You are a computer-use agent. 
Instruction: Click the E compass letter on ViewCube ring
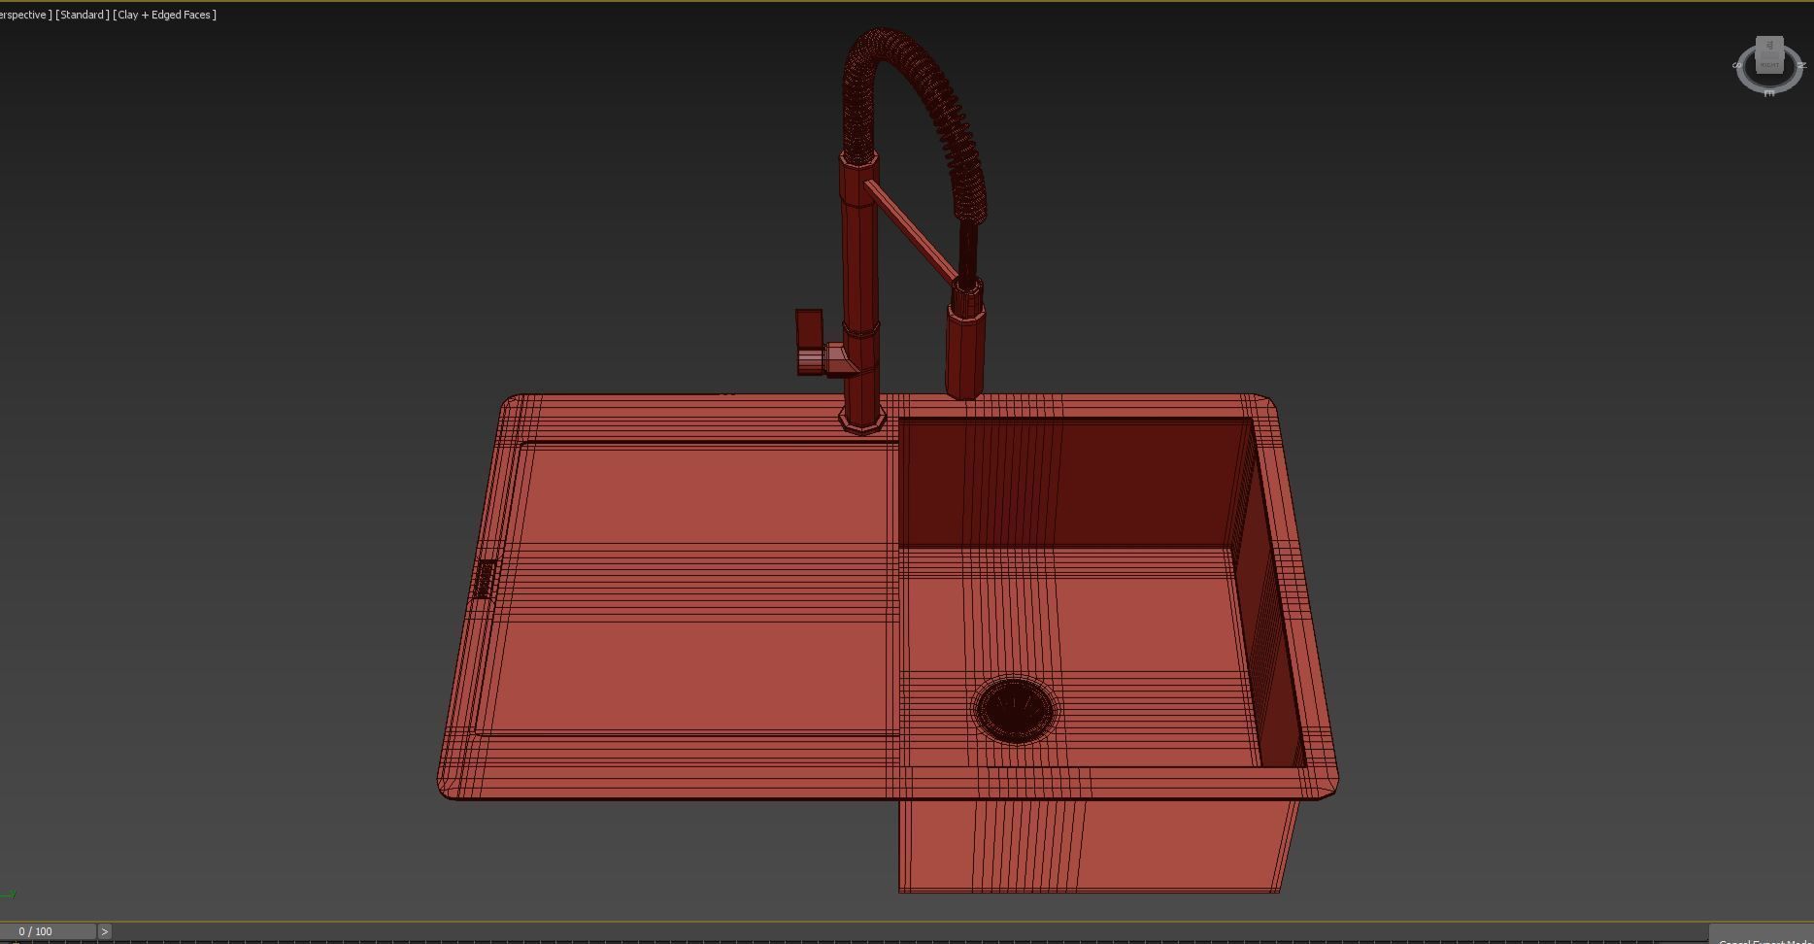[1769, 94]
